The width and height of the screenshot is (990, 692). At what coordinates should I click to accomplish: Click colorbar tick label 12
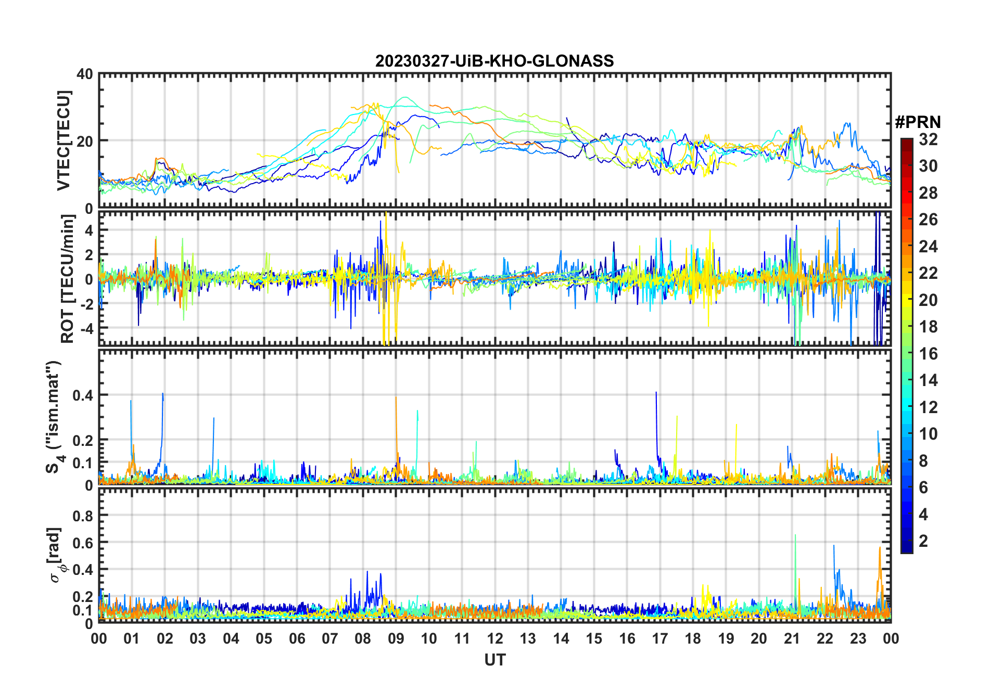pyautogui.click(x=928, y=407)
